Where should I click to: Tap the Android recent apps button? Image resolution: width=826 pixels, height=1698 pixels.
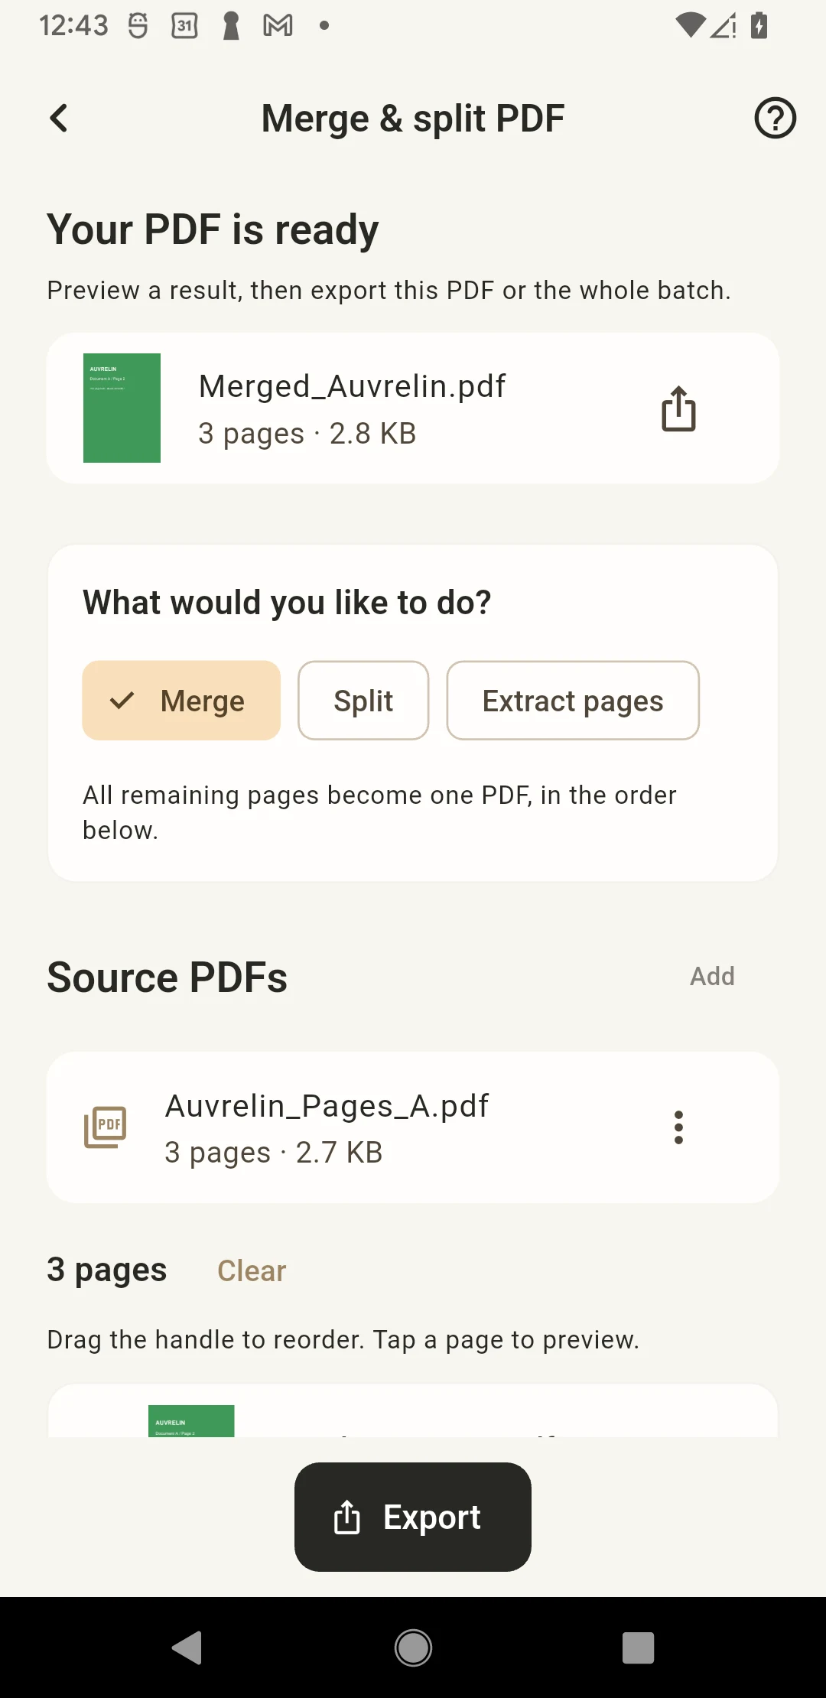(639, 1648)
